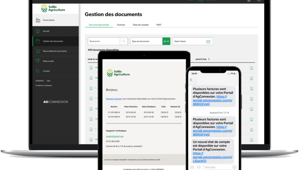Click the Aujourd'hui 13:18 timestamp on phone
304x170 pixels.
pos(219,112)
